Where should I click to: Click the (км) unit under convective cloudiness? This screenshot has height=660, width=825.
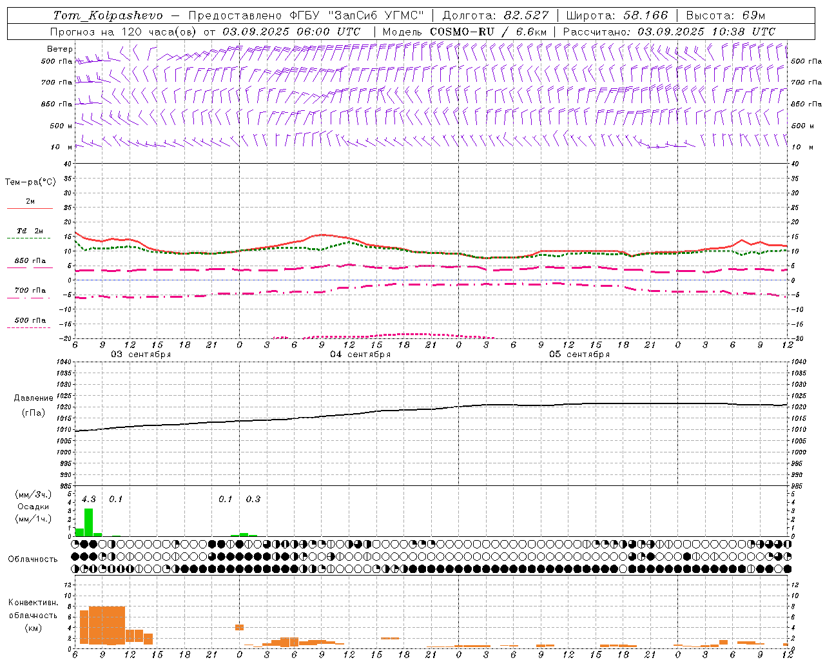click(x=33, y=628)
